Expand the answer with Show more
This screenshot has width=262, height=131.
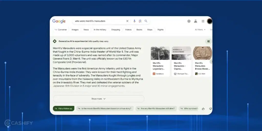click(x=99, y=99)
